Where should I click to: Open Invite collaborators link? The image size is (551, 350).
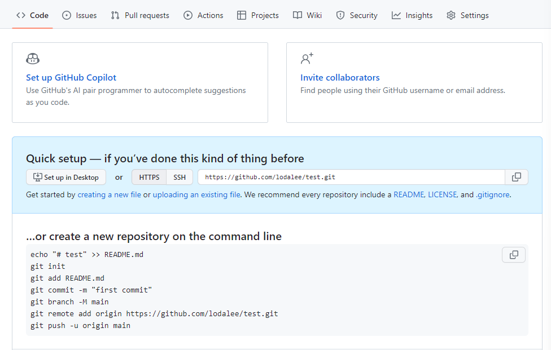[340, 78]
